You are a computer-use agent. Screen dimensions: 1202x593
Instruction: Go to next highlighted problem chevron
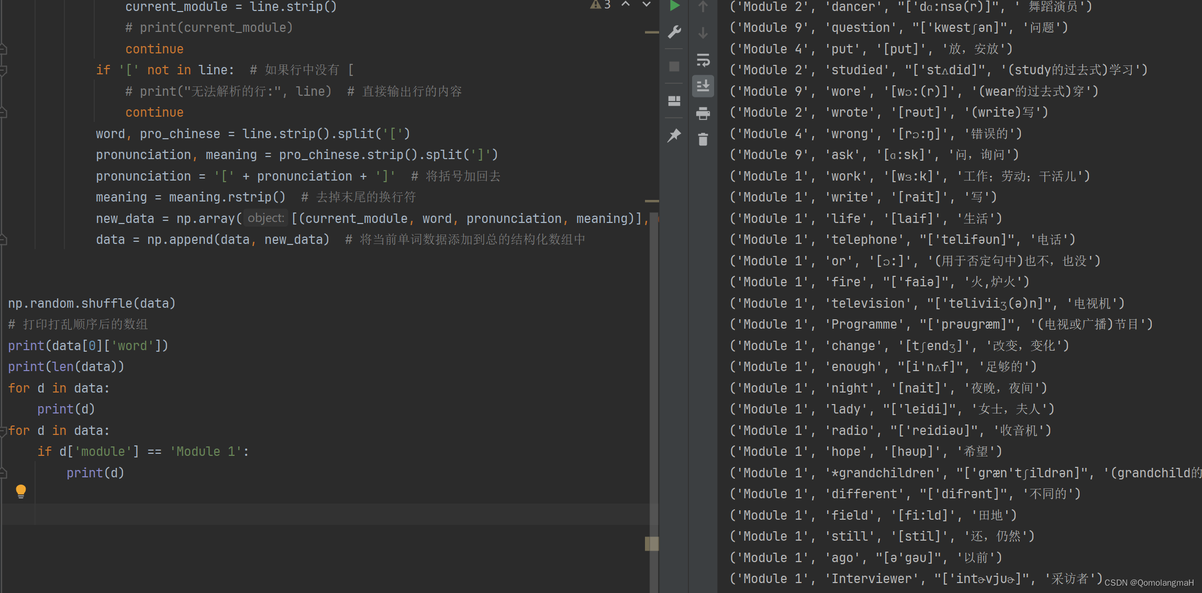[x=647, y=4]
